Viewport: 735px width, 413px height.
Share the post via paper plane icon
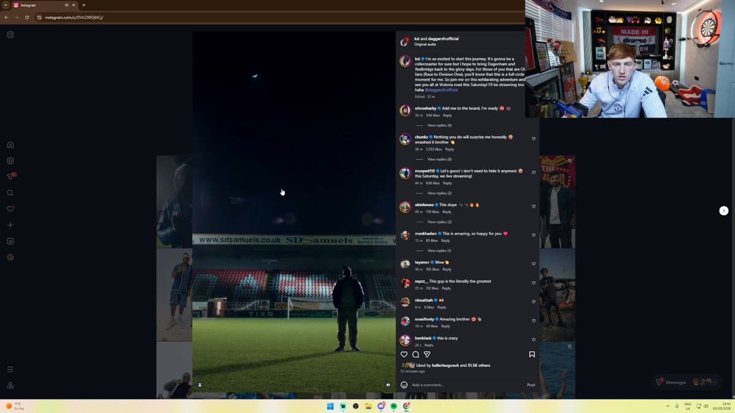click(x=427, y=354)
